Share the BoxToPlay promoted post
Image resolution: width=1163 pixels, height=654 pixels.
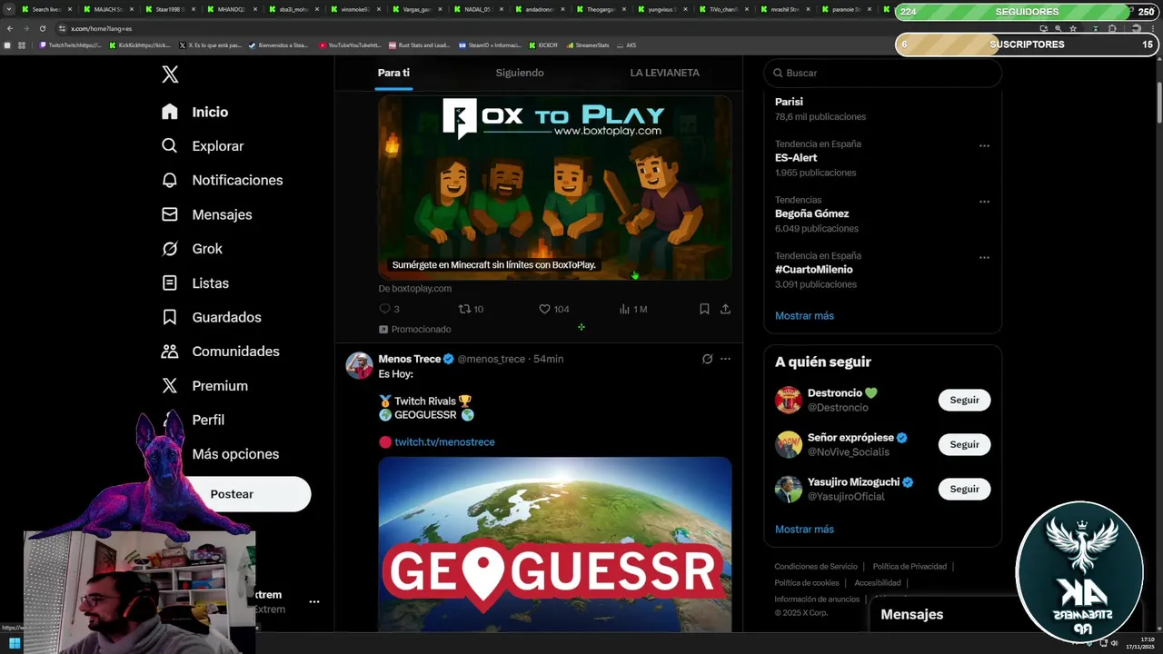725,309
